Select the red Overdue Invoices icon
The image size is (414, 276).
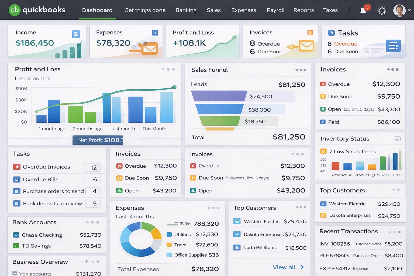coord(17,167)
